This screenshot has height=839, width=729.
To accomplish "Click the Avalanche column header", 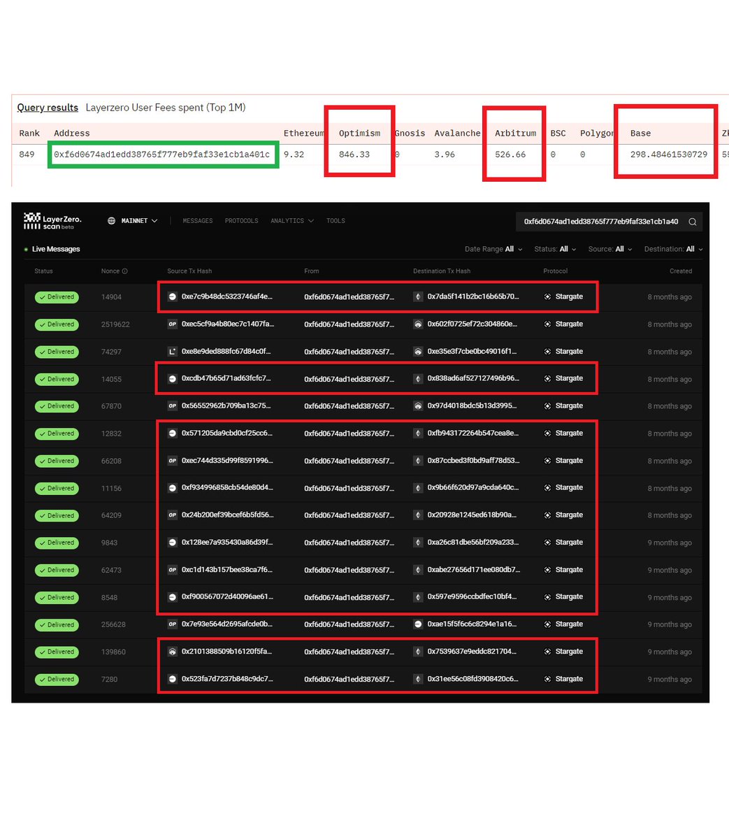I will (457, 133).
